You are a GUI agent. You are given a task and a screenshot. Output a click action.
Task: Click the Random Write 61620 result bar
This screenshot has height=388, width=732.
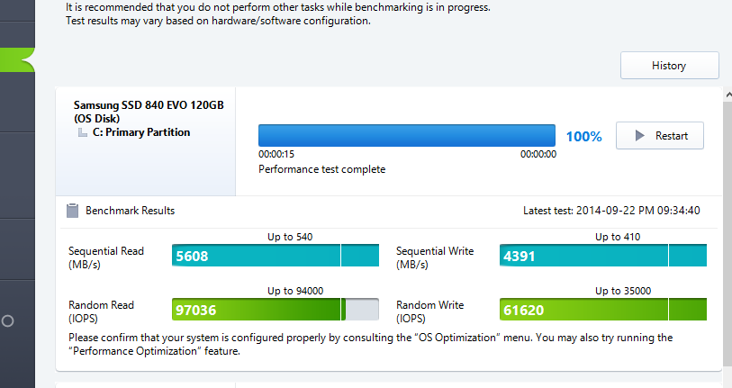602,309
